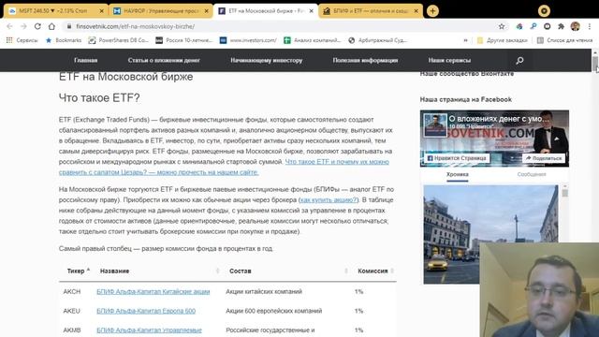Open the Bookmarks star bookmark

(64, 40)
